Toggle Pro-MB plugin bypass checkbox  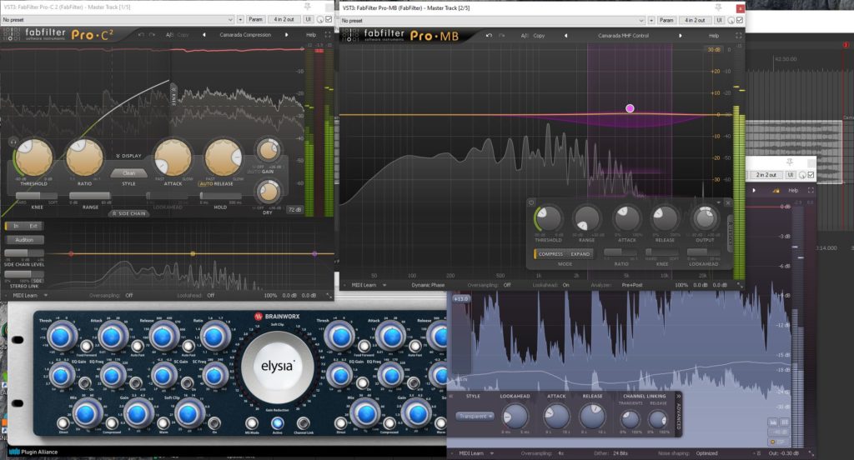(740, 20)
